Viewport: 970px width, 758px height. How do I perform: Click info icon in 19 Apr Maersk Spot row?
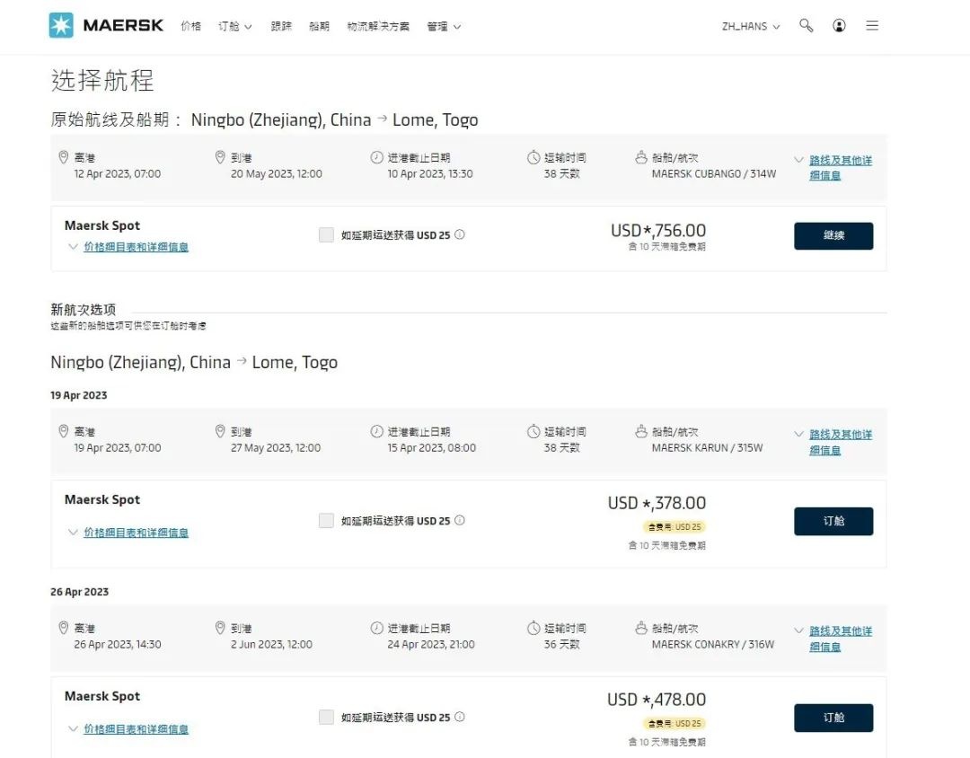460,520
